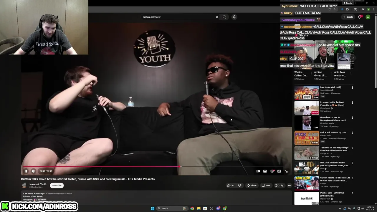
Task: Open YouTube notifications bell
Action: 360,17
